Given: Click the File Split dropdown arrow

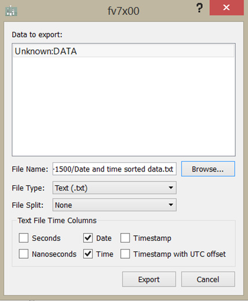Looking at the screenshot, I should (171, 205).
